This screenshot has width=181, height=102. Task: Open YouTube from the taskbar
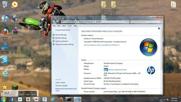tap(36, 99)
